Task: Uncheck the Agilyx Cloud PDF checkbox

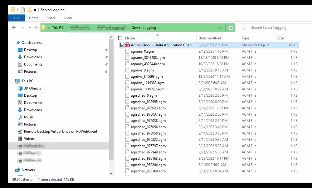Action: coord(122,45)
